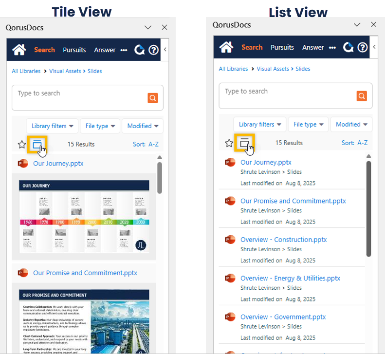Open the File type dropdown in List View panel

(x=308, y=125)
